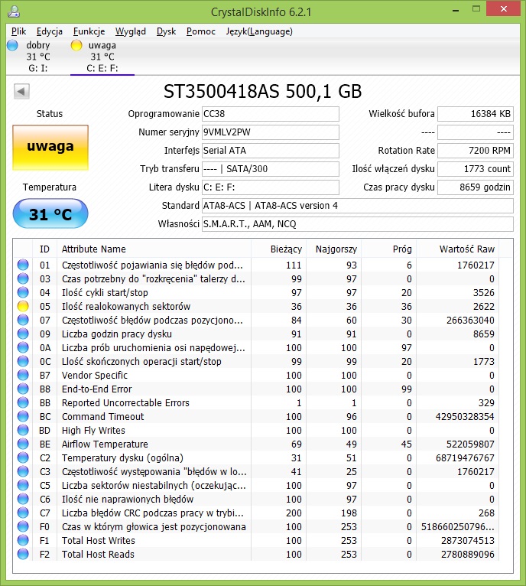Open the Plik menu
The width and height of the screenshot is (526, 586).
click(x=18, y=31)
